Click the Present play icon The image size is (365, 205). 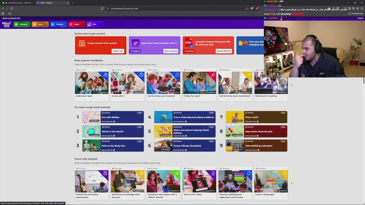click(53, 24)
